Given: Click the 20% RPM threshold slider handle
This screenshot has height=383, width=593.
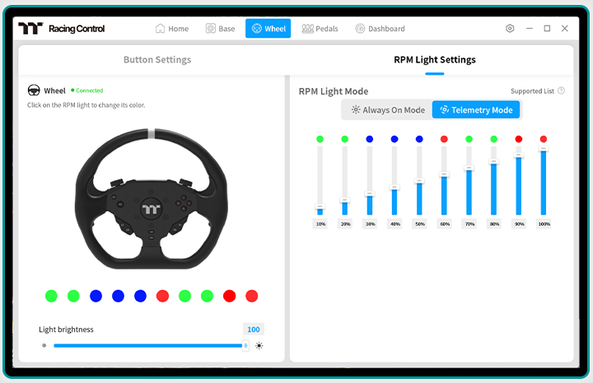Looking at the screenshot, I should pyautogui.click(x=344, y=200).
